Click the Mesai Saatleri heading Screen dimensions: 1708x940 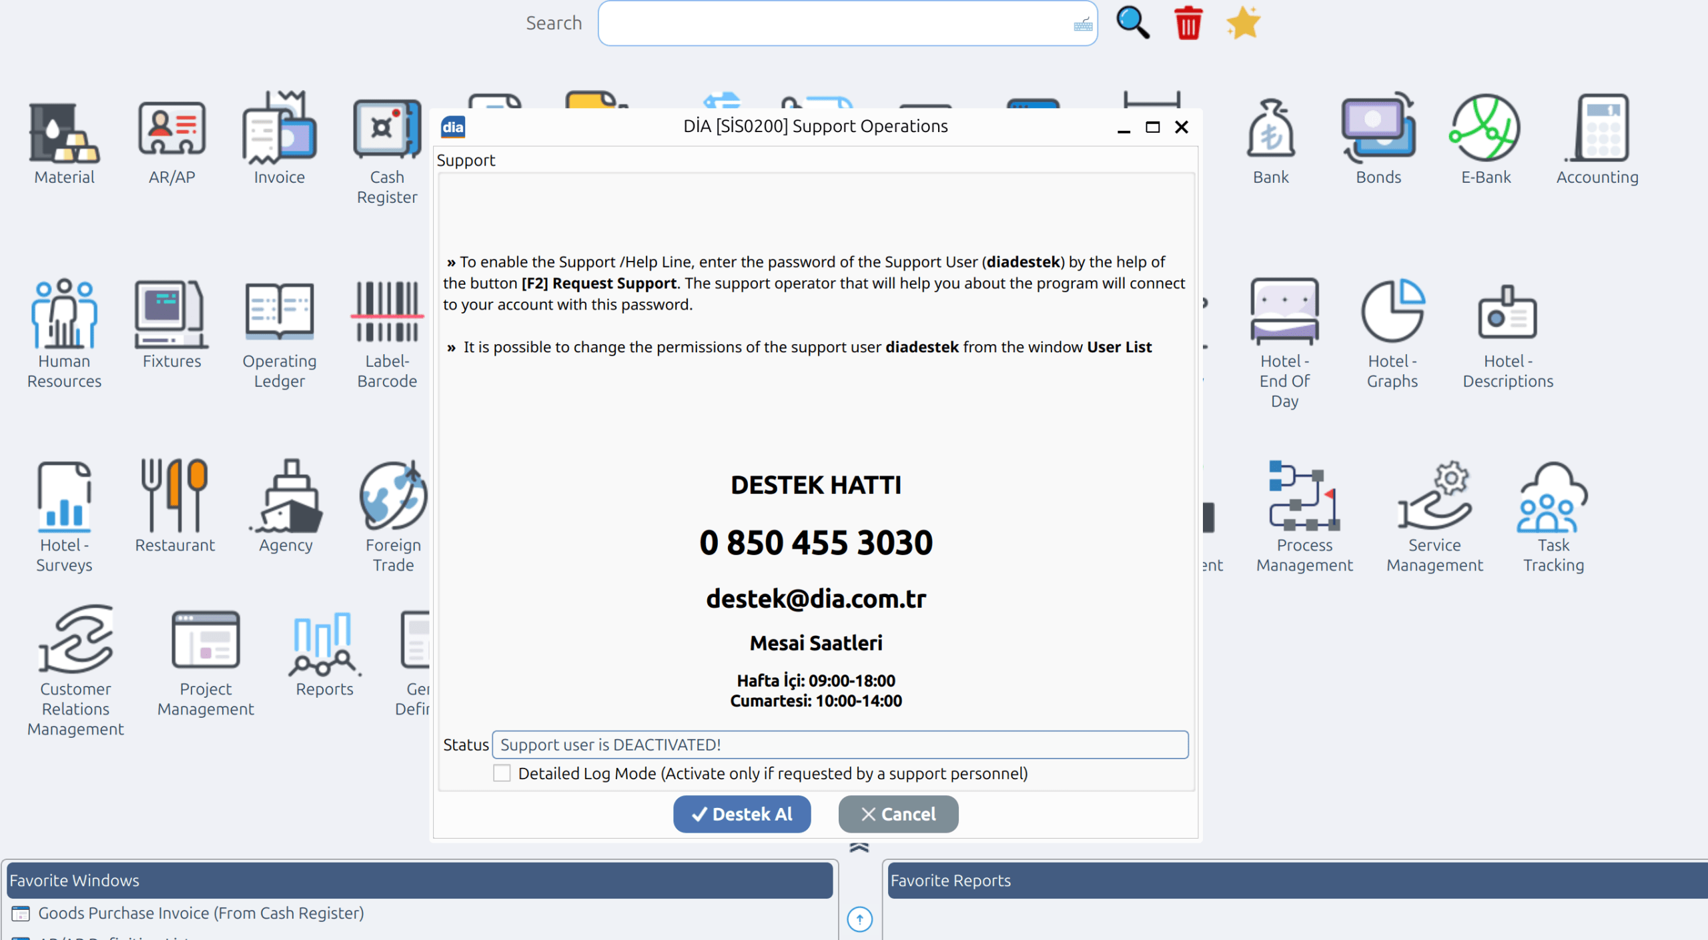click(x=816, y=643)
